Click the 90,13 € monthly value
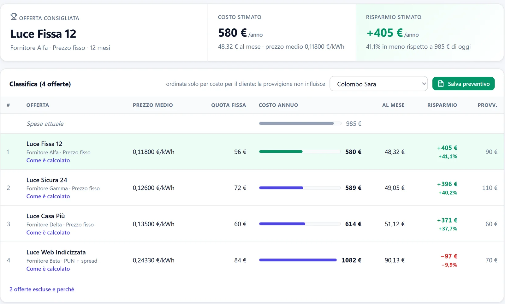 [x=395, y=260]
